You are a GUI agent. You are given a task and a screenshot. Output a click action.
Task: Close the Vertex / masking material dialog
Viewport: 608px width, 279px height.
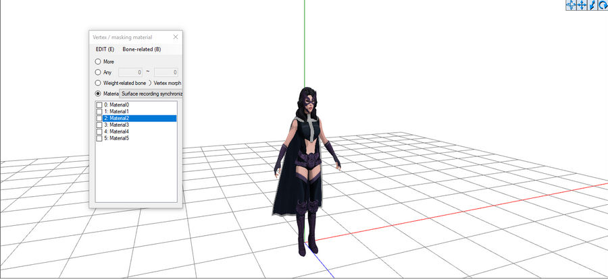175,37
